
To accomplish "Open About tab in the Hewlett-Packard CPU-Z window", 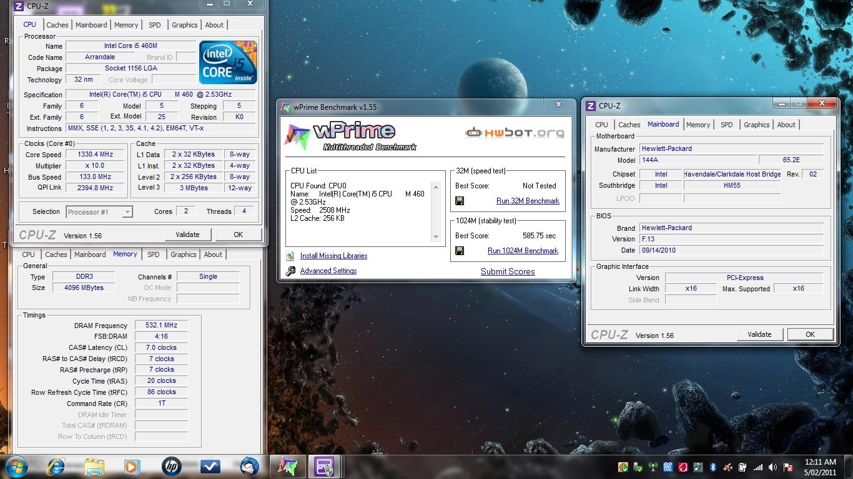I will tap(786, 125).
